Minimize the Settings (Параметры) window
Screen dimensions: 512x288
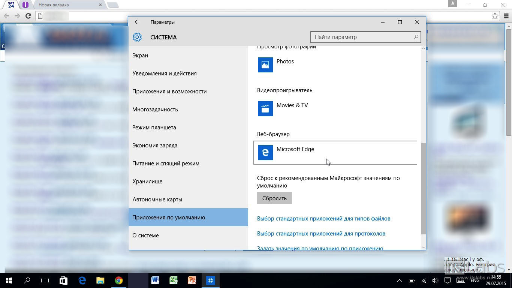[383, 22]
